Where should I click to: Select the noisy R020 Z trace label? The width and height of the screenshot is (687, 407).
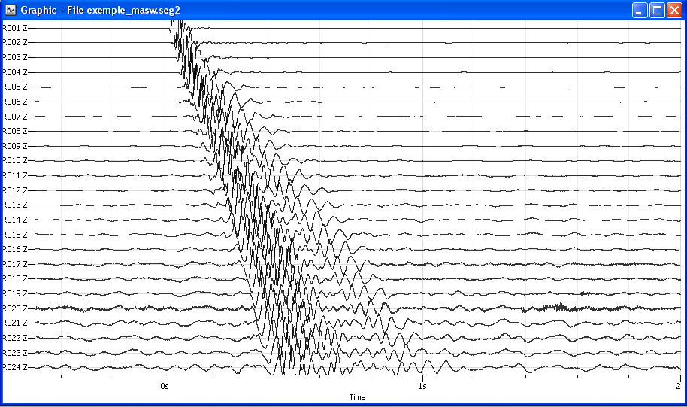pos(15,308)
